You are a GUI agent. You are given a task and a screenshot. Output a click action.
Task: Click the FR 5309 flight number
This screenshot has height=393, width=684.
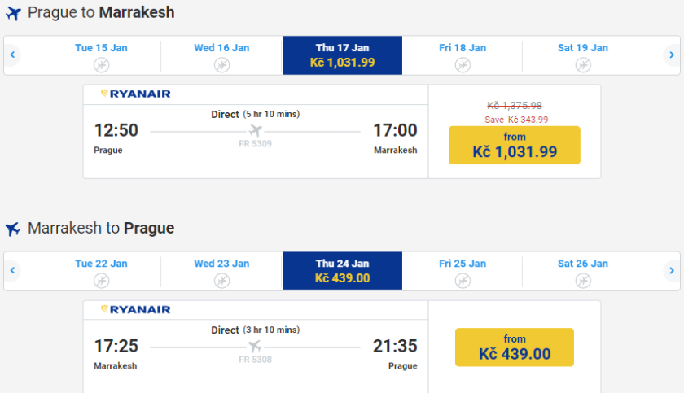[x=255, y=144]
